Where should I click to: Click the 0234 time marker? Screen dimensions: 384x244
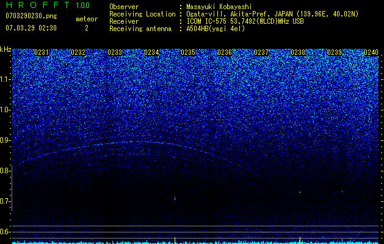[151, 52]
